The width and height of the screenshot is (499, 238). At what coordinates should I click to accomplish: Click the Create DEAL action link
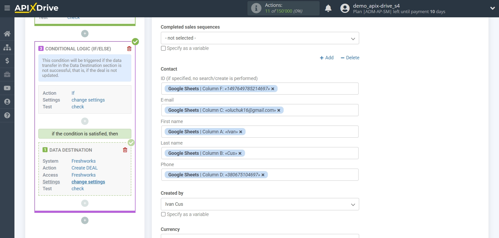pos(85,168)
